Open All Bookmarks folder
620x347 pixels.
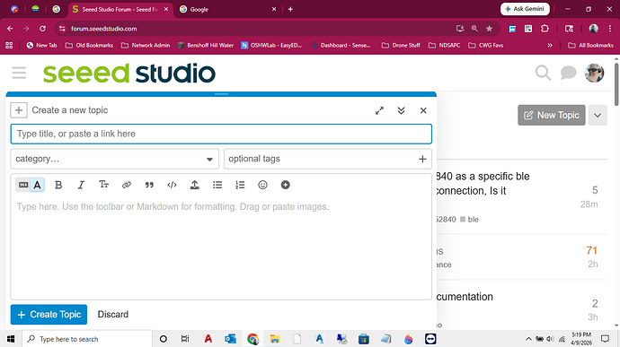click(590, 46)
